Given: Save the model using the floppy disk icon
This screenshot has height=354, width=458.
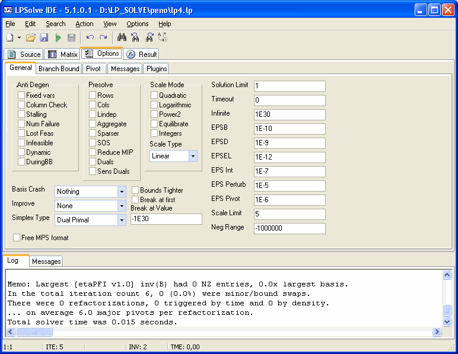Looking at the screenshot, I should 44,37.
